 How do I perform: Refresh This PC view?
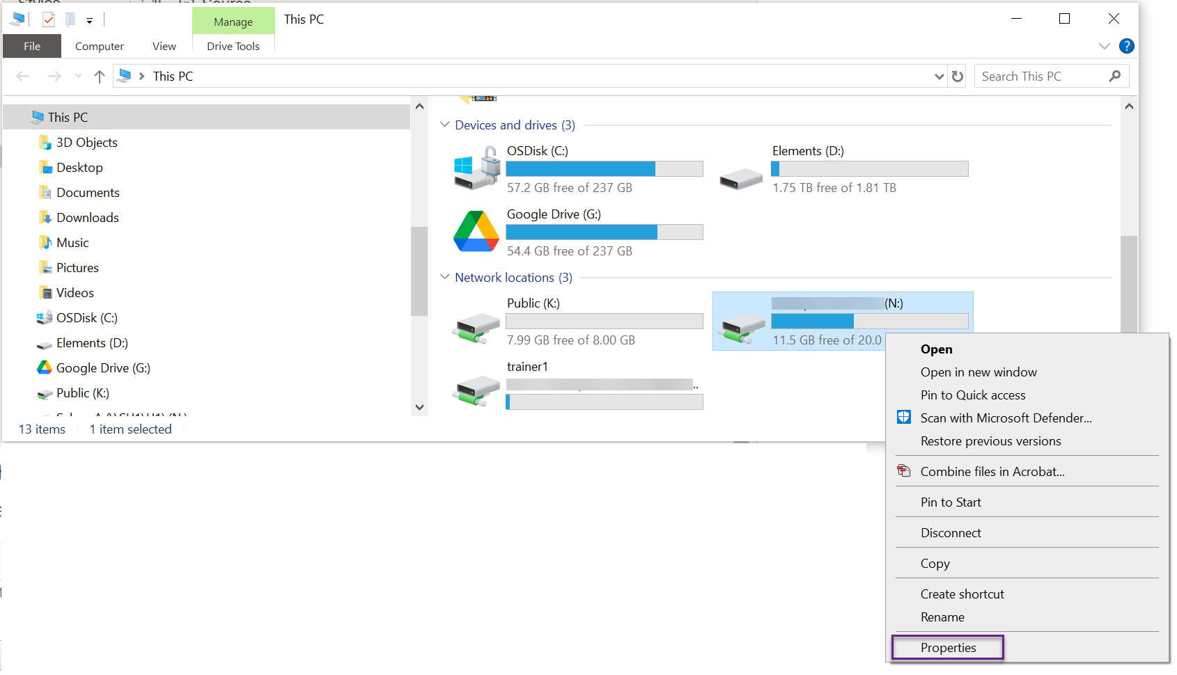[x=958, y=76]
